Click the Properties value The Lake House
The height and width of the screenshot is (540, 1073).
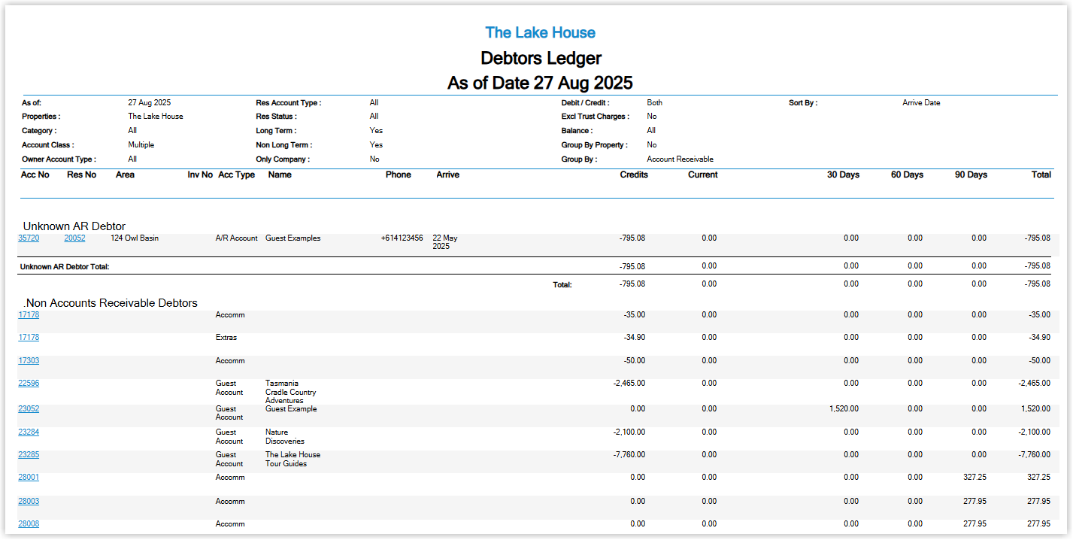[156, 117]
